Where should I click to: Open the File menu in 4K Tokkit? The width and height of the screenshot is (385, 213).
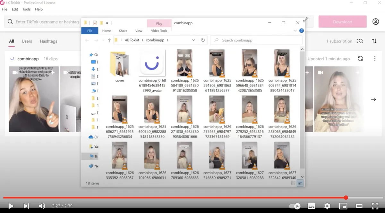[4, 9]
